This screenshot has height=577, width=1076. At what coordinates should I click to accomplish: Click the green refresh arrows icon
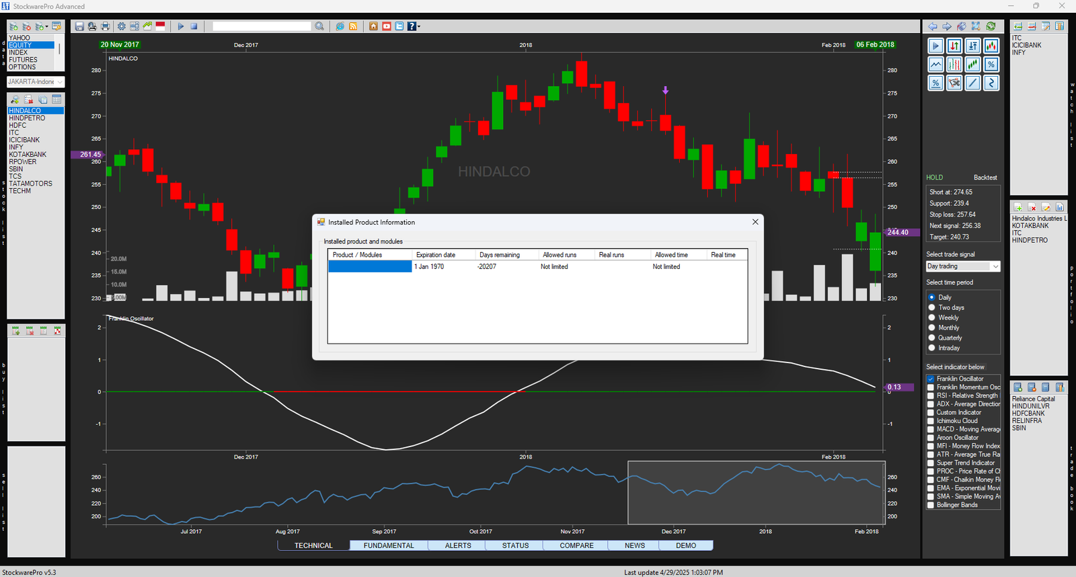pos(991,26)
